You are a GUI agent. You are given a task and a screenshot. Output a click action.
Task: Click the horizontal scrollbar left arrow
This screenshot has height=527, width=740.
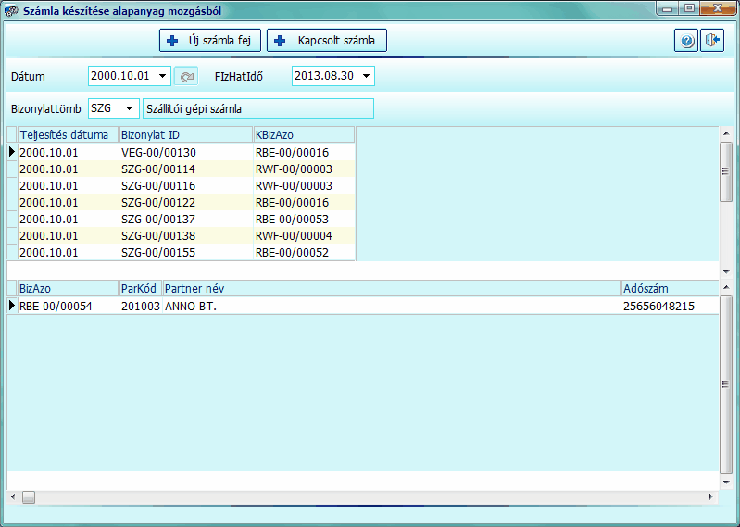(x=13, y=496)
